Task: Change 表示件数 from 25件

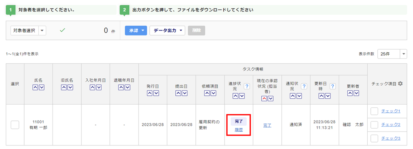Action: pyautogui.click(x=392, y=54)
